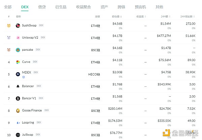Click the SushiSwap logo icon
The image size is (202, 140).
click(x=18, y=26)
